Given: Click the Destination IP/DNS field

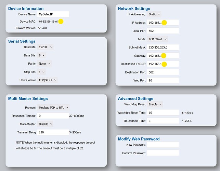Looking at the screenshot, I should pos(163,64).
